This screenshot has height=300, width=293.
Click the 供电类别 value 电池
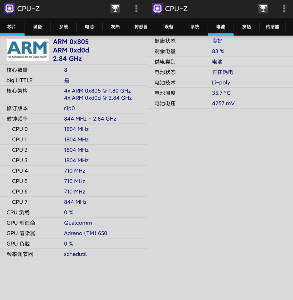[217, 62]
